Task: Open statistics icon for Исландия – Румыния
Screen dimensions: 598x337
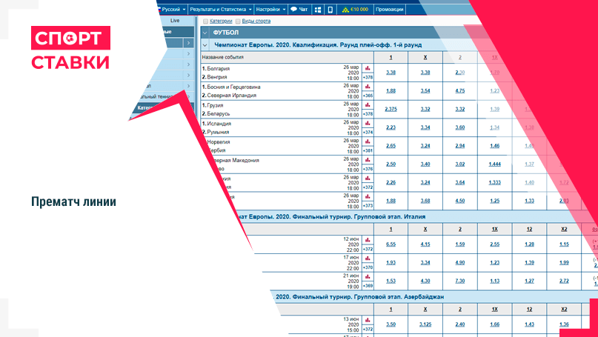Action: 368,123
